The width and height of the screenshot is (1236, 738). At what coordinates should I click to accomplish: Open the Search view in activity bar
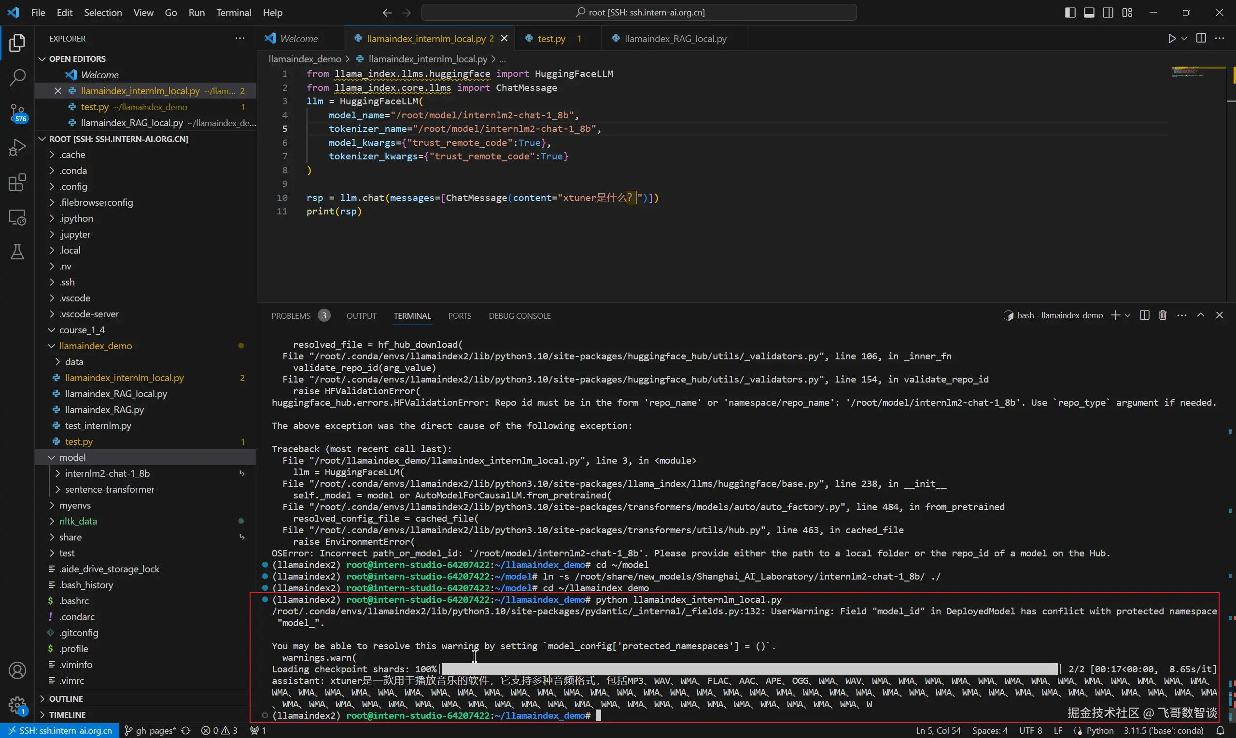17,77
